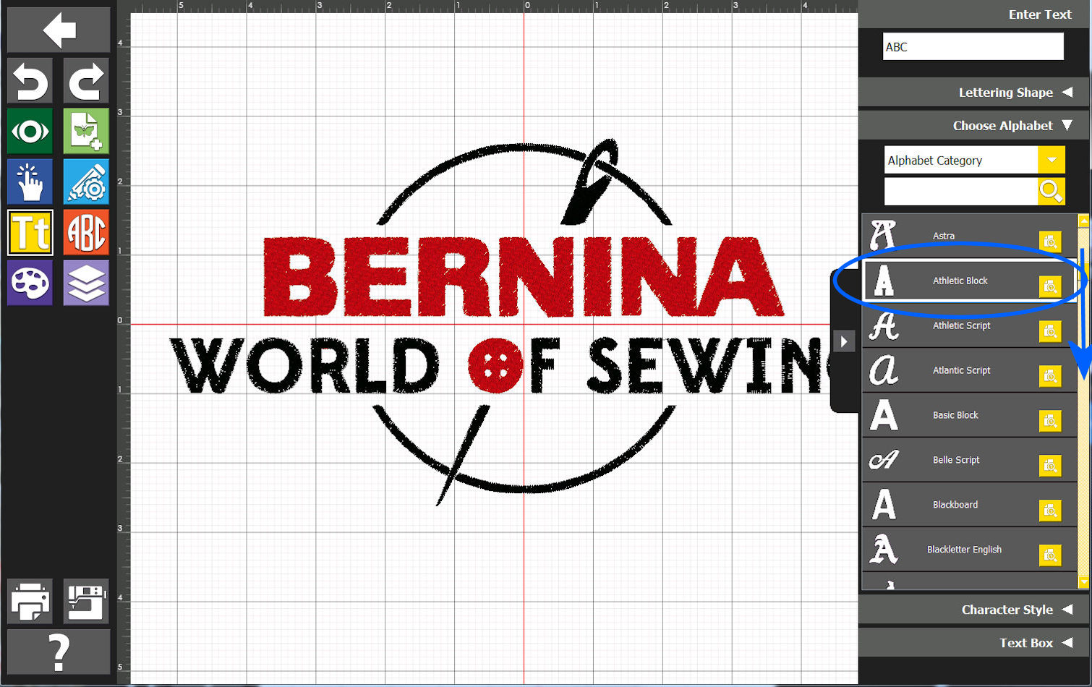Select the Belle Script alphabet
This screenshot has width=1092, height=687.
(969, 460)
